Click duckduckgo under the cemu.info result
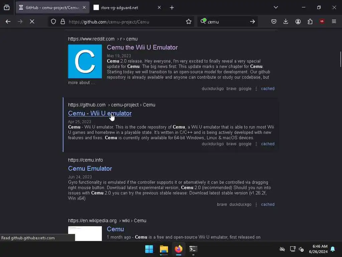The height and width of the screenshot is (257, 342). (240, 204)
